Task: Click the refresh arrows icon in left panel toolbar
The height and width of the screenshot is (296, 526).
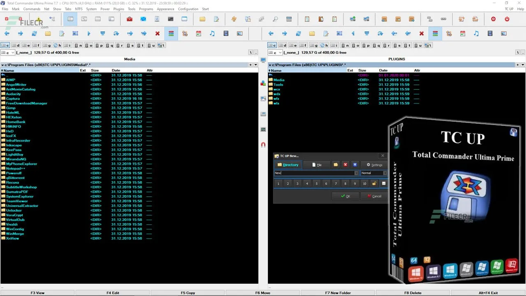Action: 34,33
